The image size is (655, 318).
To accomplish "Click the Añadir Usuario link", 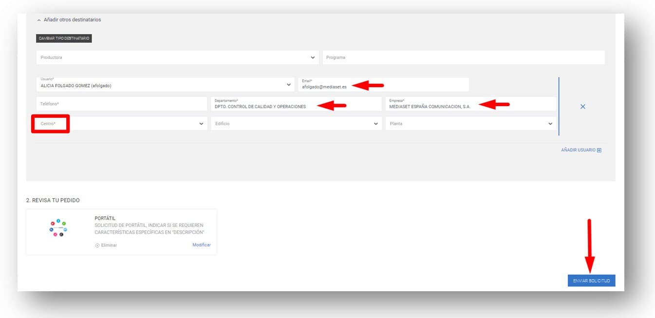I will pos(578,150).
